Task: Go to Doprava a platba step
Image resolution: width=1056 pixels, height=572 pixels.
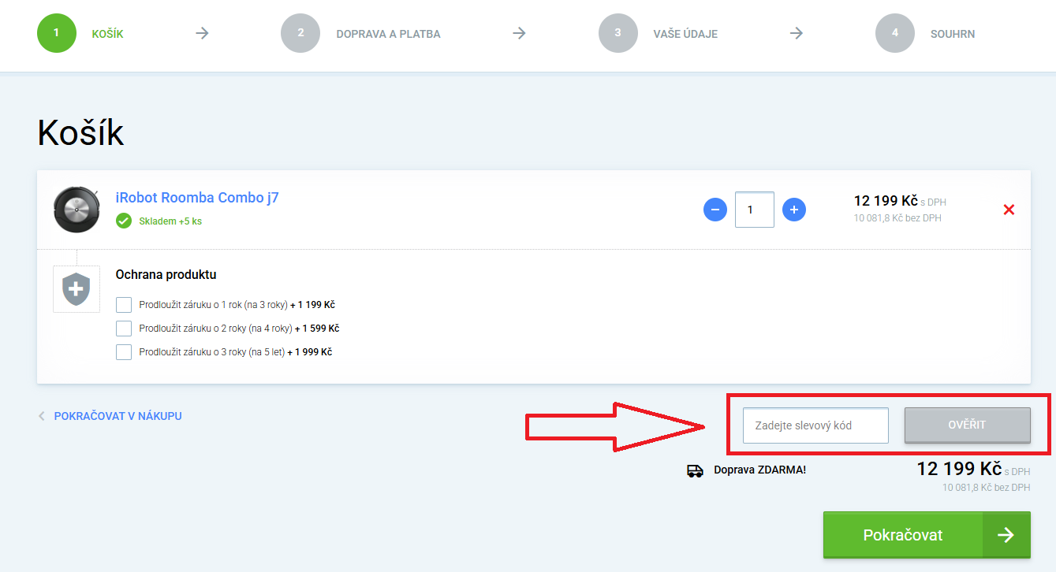Action: [x=387, y=34]
